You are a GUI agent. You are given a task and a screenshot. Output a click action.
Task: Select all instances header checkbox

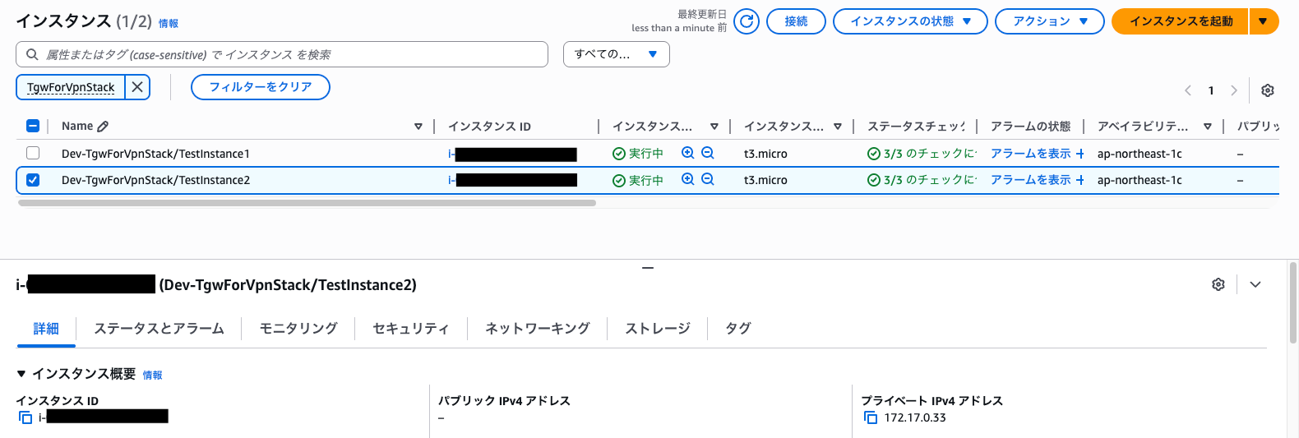(x=33, y=126)
